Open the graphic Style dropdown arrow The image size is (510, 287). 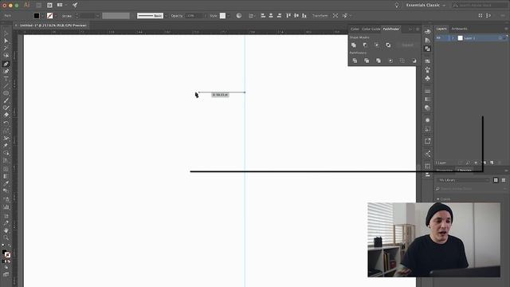[229, 16]
